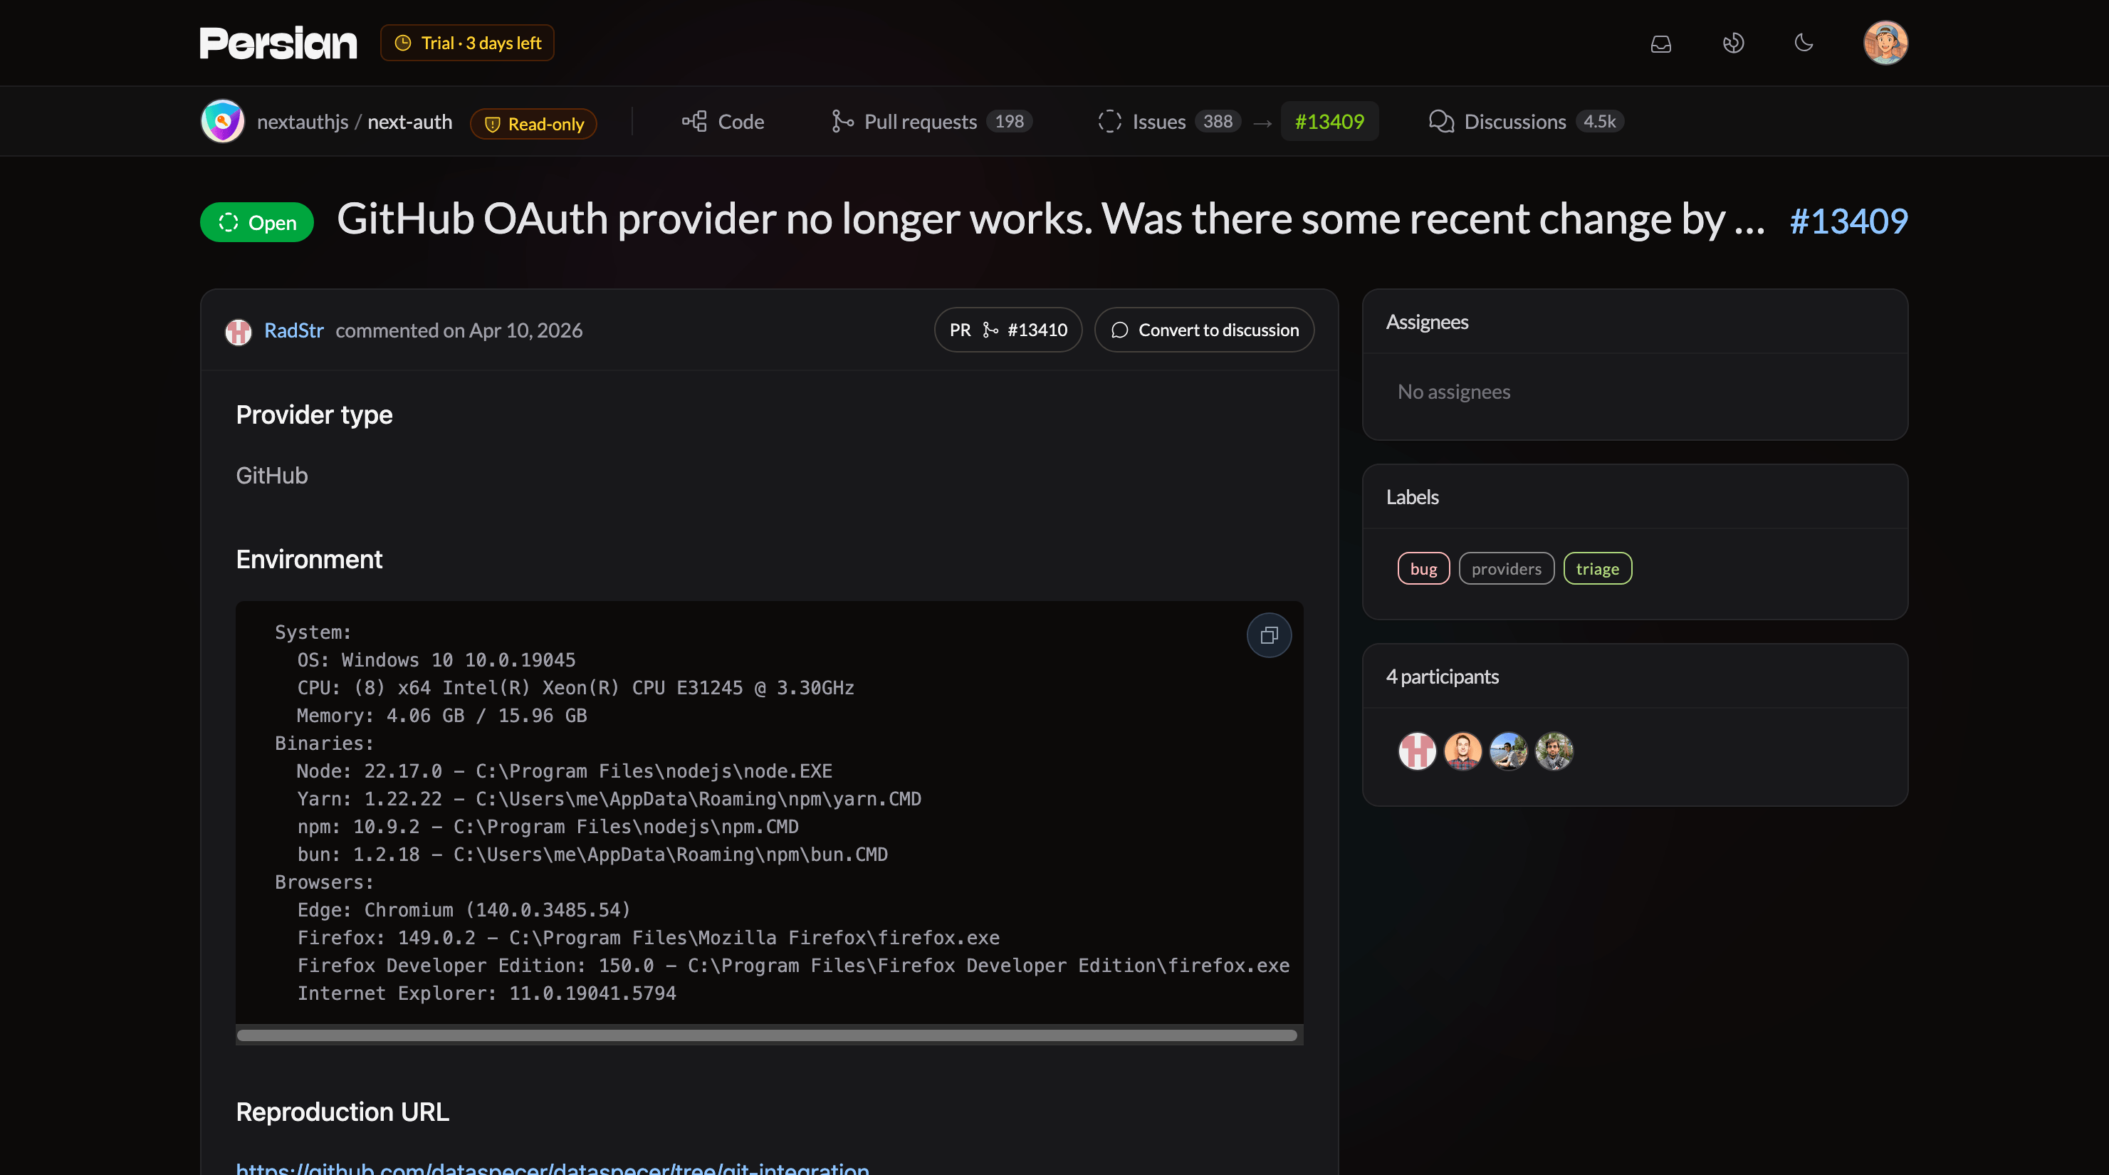Image resolution: width=2109 pixels, height=1175 pixels.
Task: Open RadStr's avatar beside the comment
Action: tap(239, 332)
